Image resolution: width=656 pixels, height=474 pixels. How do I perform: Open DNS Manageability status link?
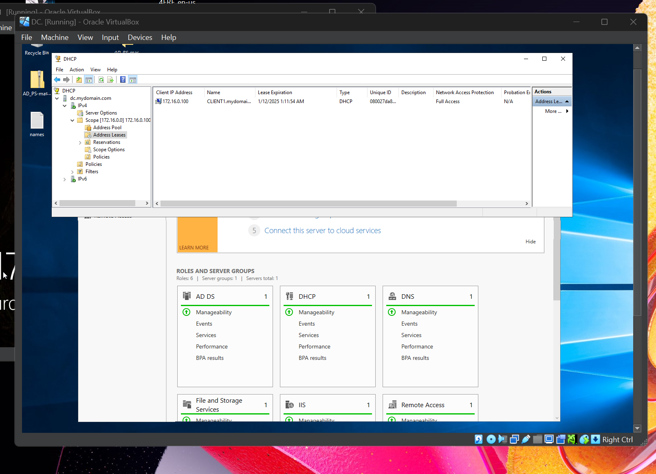[419, 312]
